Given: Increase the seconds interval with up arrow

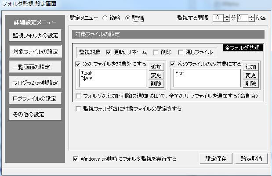Looking at the screenshot, I should click(251, 16).
